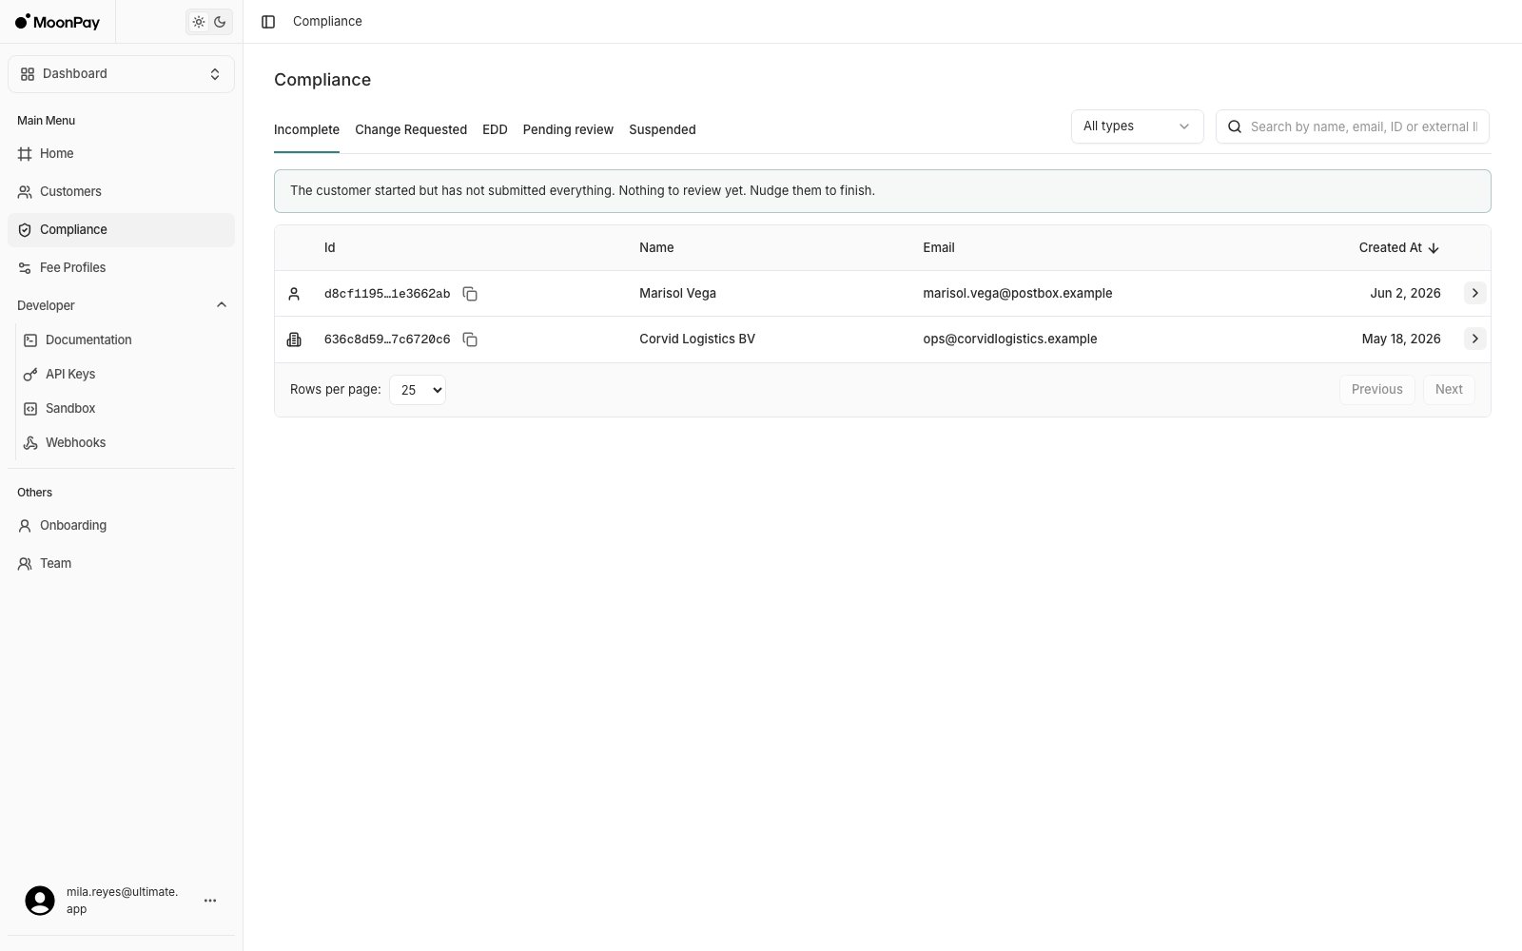Click the Jun 2, 2026 date
The image size is (1522, 951).
coord(1405,293)
